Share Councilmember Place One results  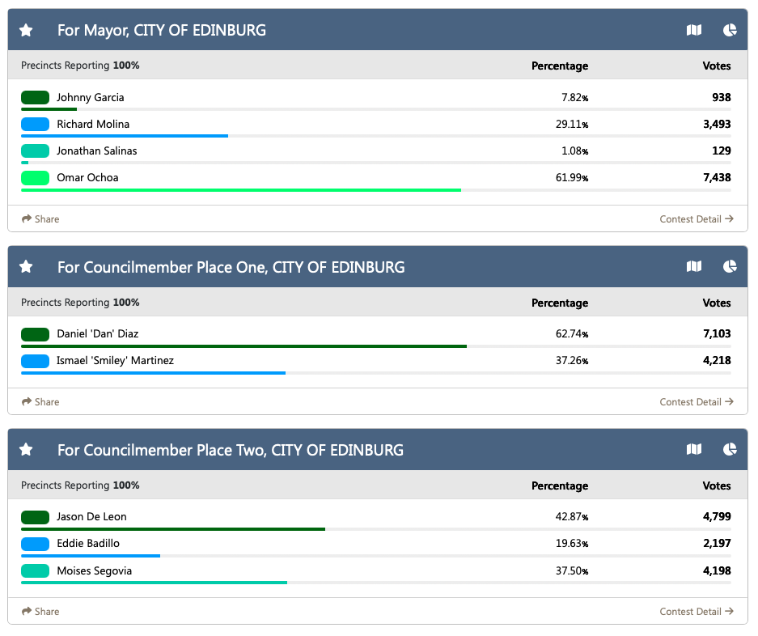(40, 402)
